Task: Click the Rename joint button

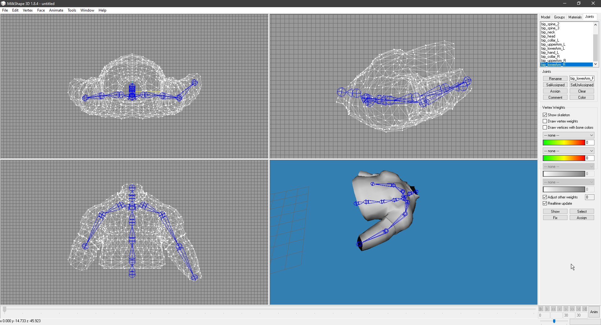Action: pos(555,79)
